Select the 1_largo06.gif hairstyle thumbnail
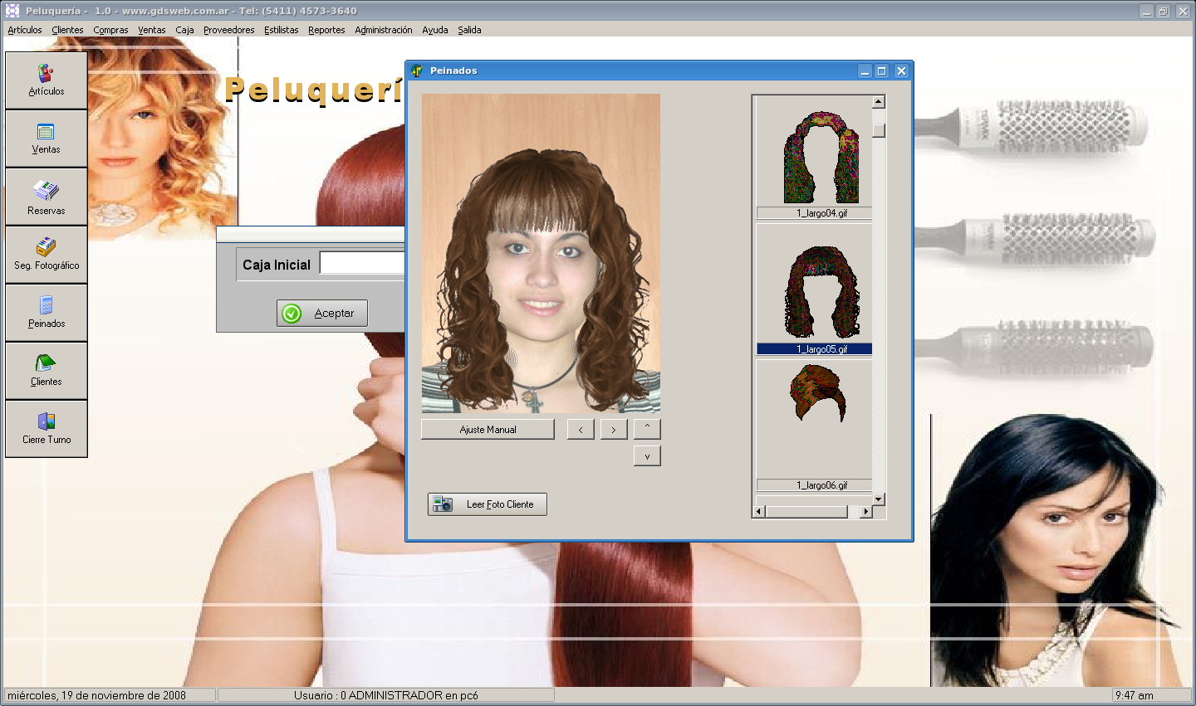Viewport: 1196px width, 706px height. 817,394
